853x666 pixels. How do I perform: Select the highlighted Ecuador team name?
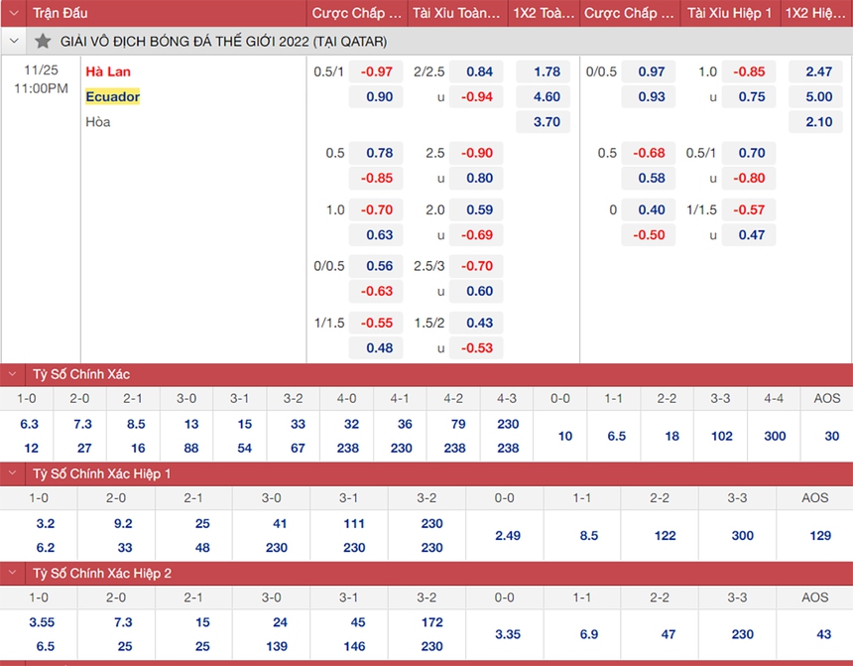(x=111, y=97)
